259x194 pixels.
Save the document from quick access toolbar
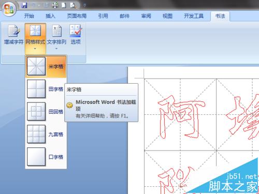pos(24,5)
